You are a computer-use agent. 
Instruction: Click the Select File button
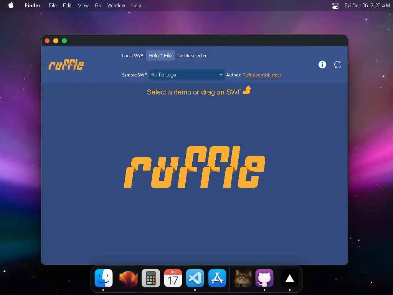coord(160,55)
